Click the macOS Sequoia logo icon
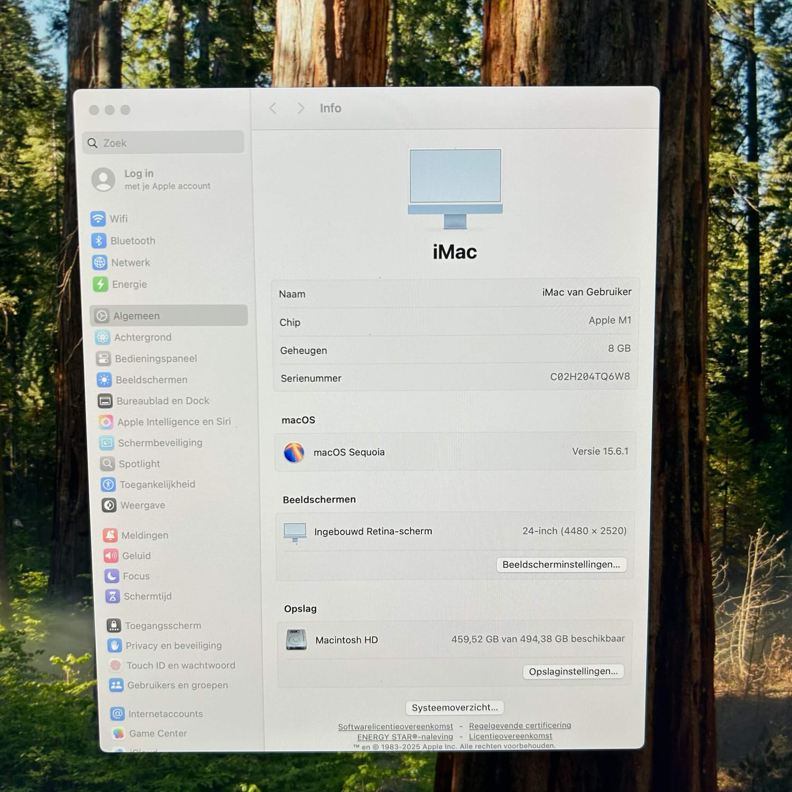Viewport: 792px width, 792px height. [294, 452]
